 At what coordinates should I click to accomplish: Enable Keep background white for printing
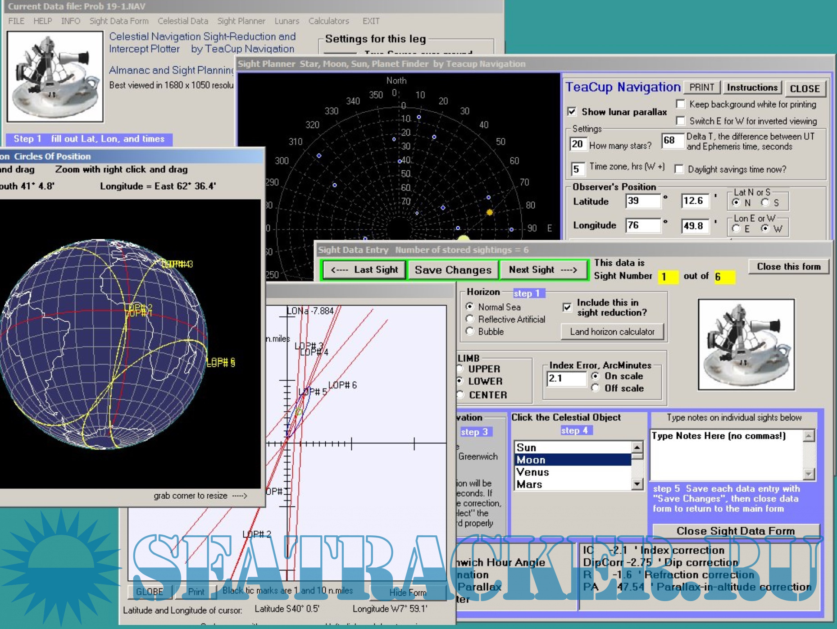pyautogui.click(x=681, y=105)
